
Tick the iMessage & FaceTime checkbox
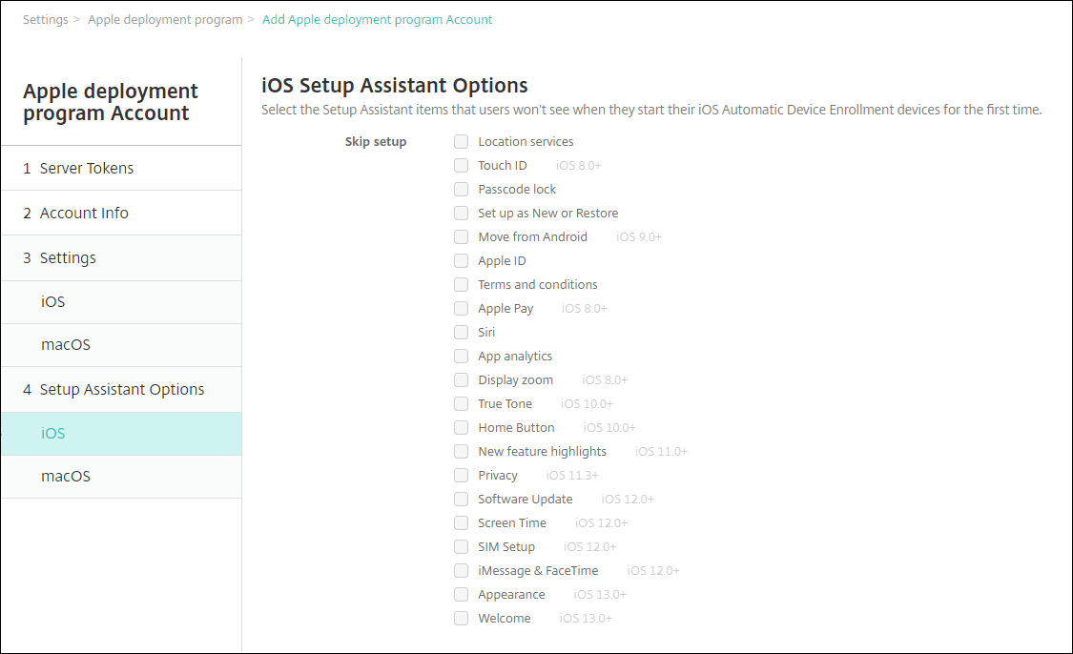(462, 571)
